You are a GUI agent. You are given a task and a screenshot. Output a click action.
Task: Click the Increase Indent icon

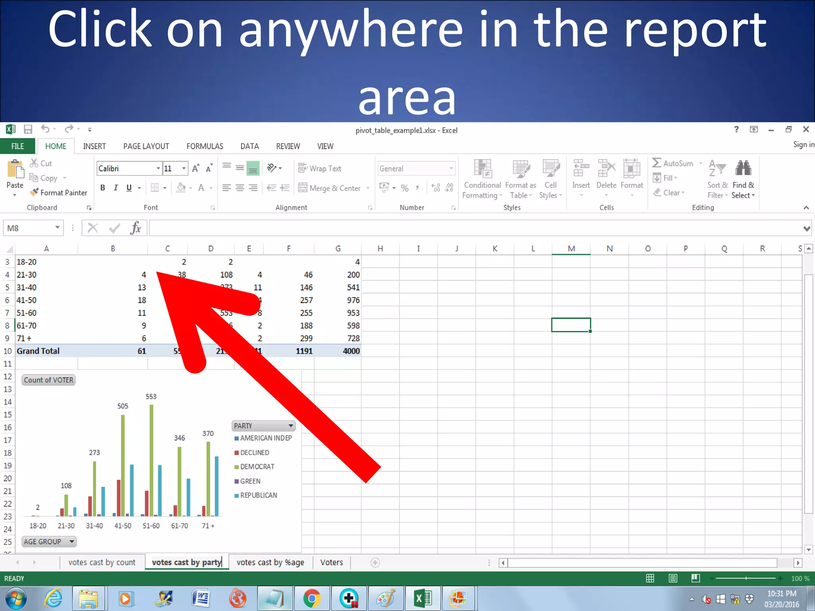tap(285, 188)
